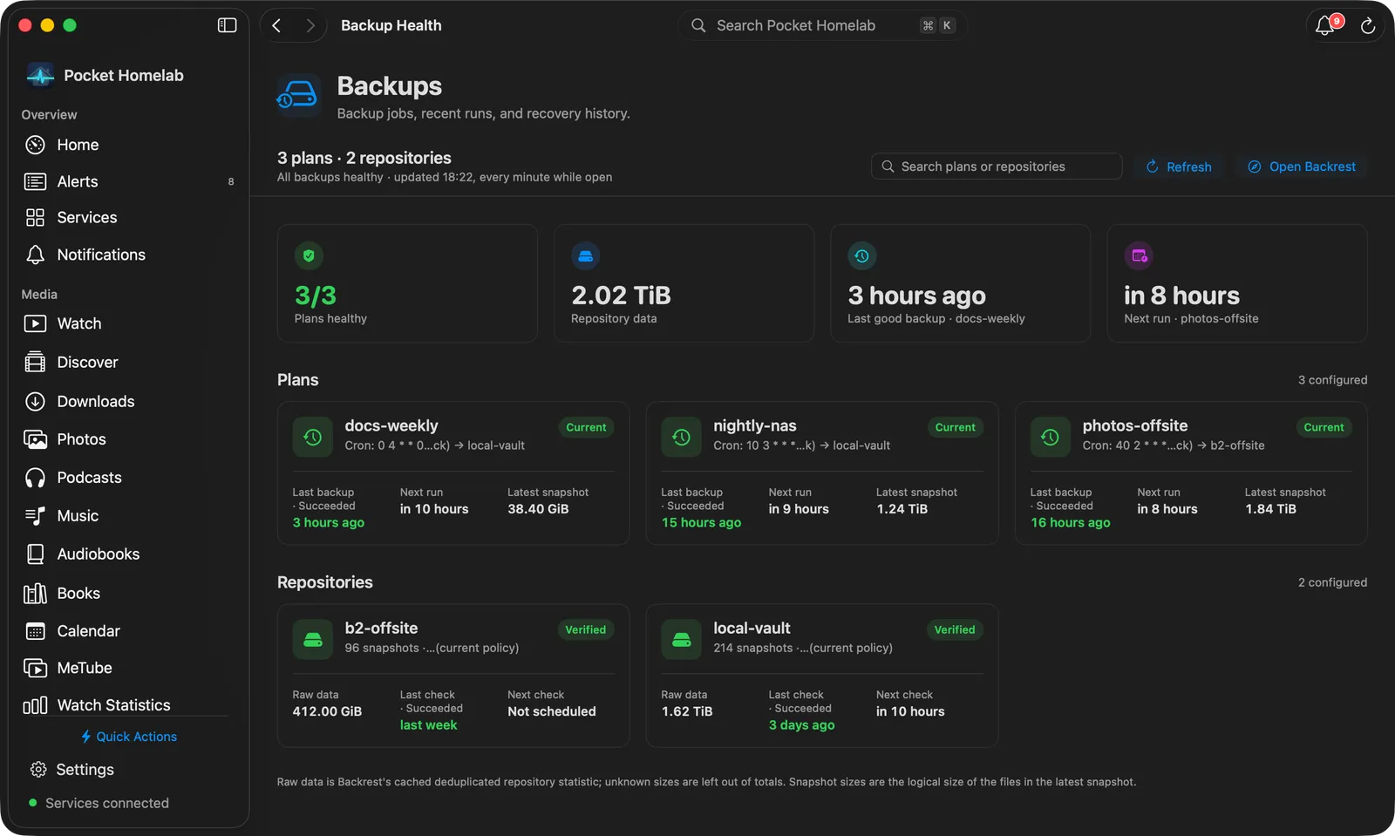Click the Services connected status
Image resolution: width=1395 pixels, height=836 pixels.
pos(99,803)
